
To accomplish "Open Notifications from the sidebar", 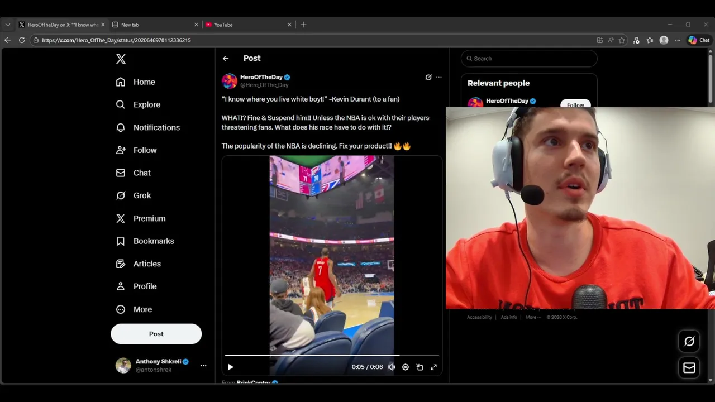I will [148, 127].
